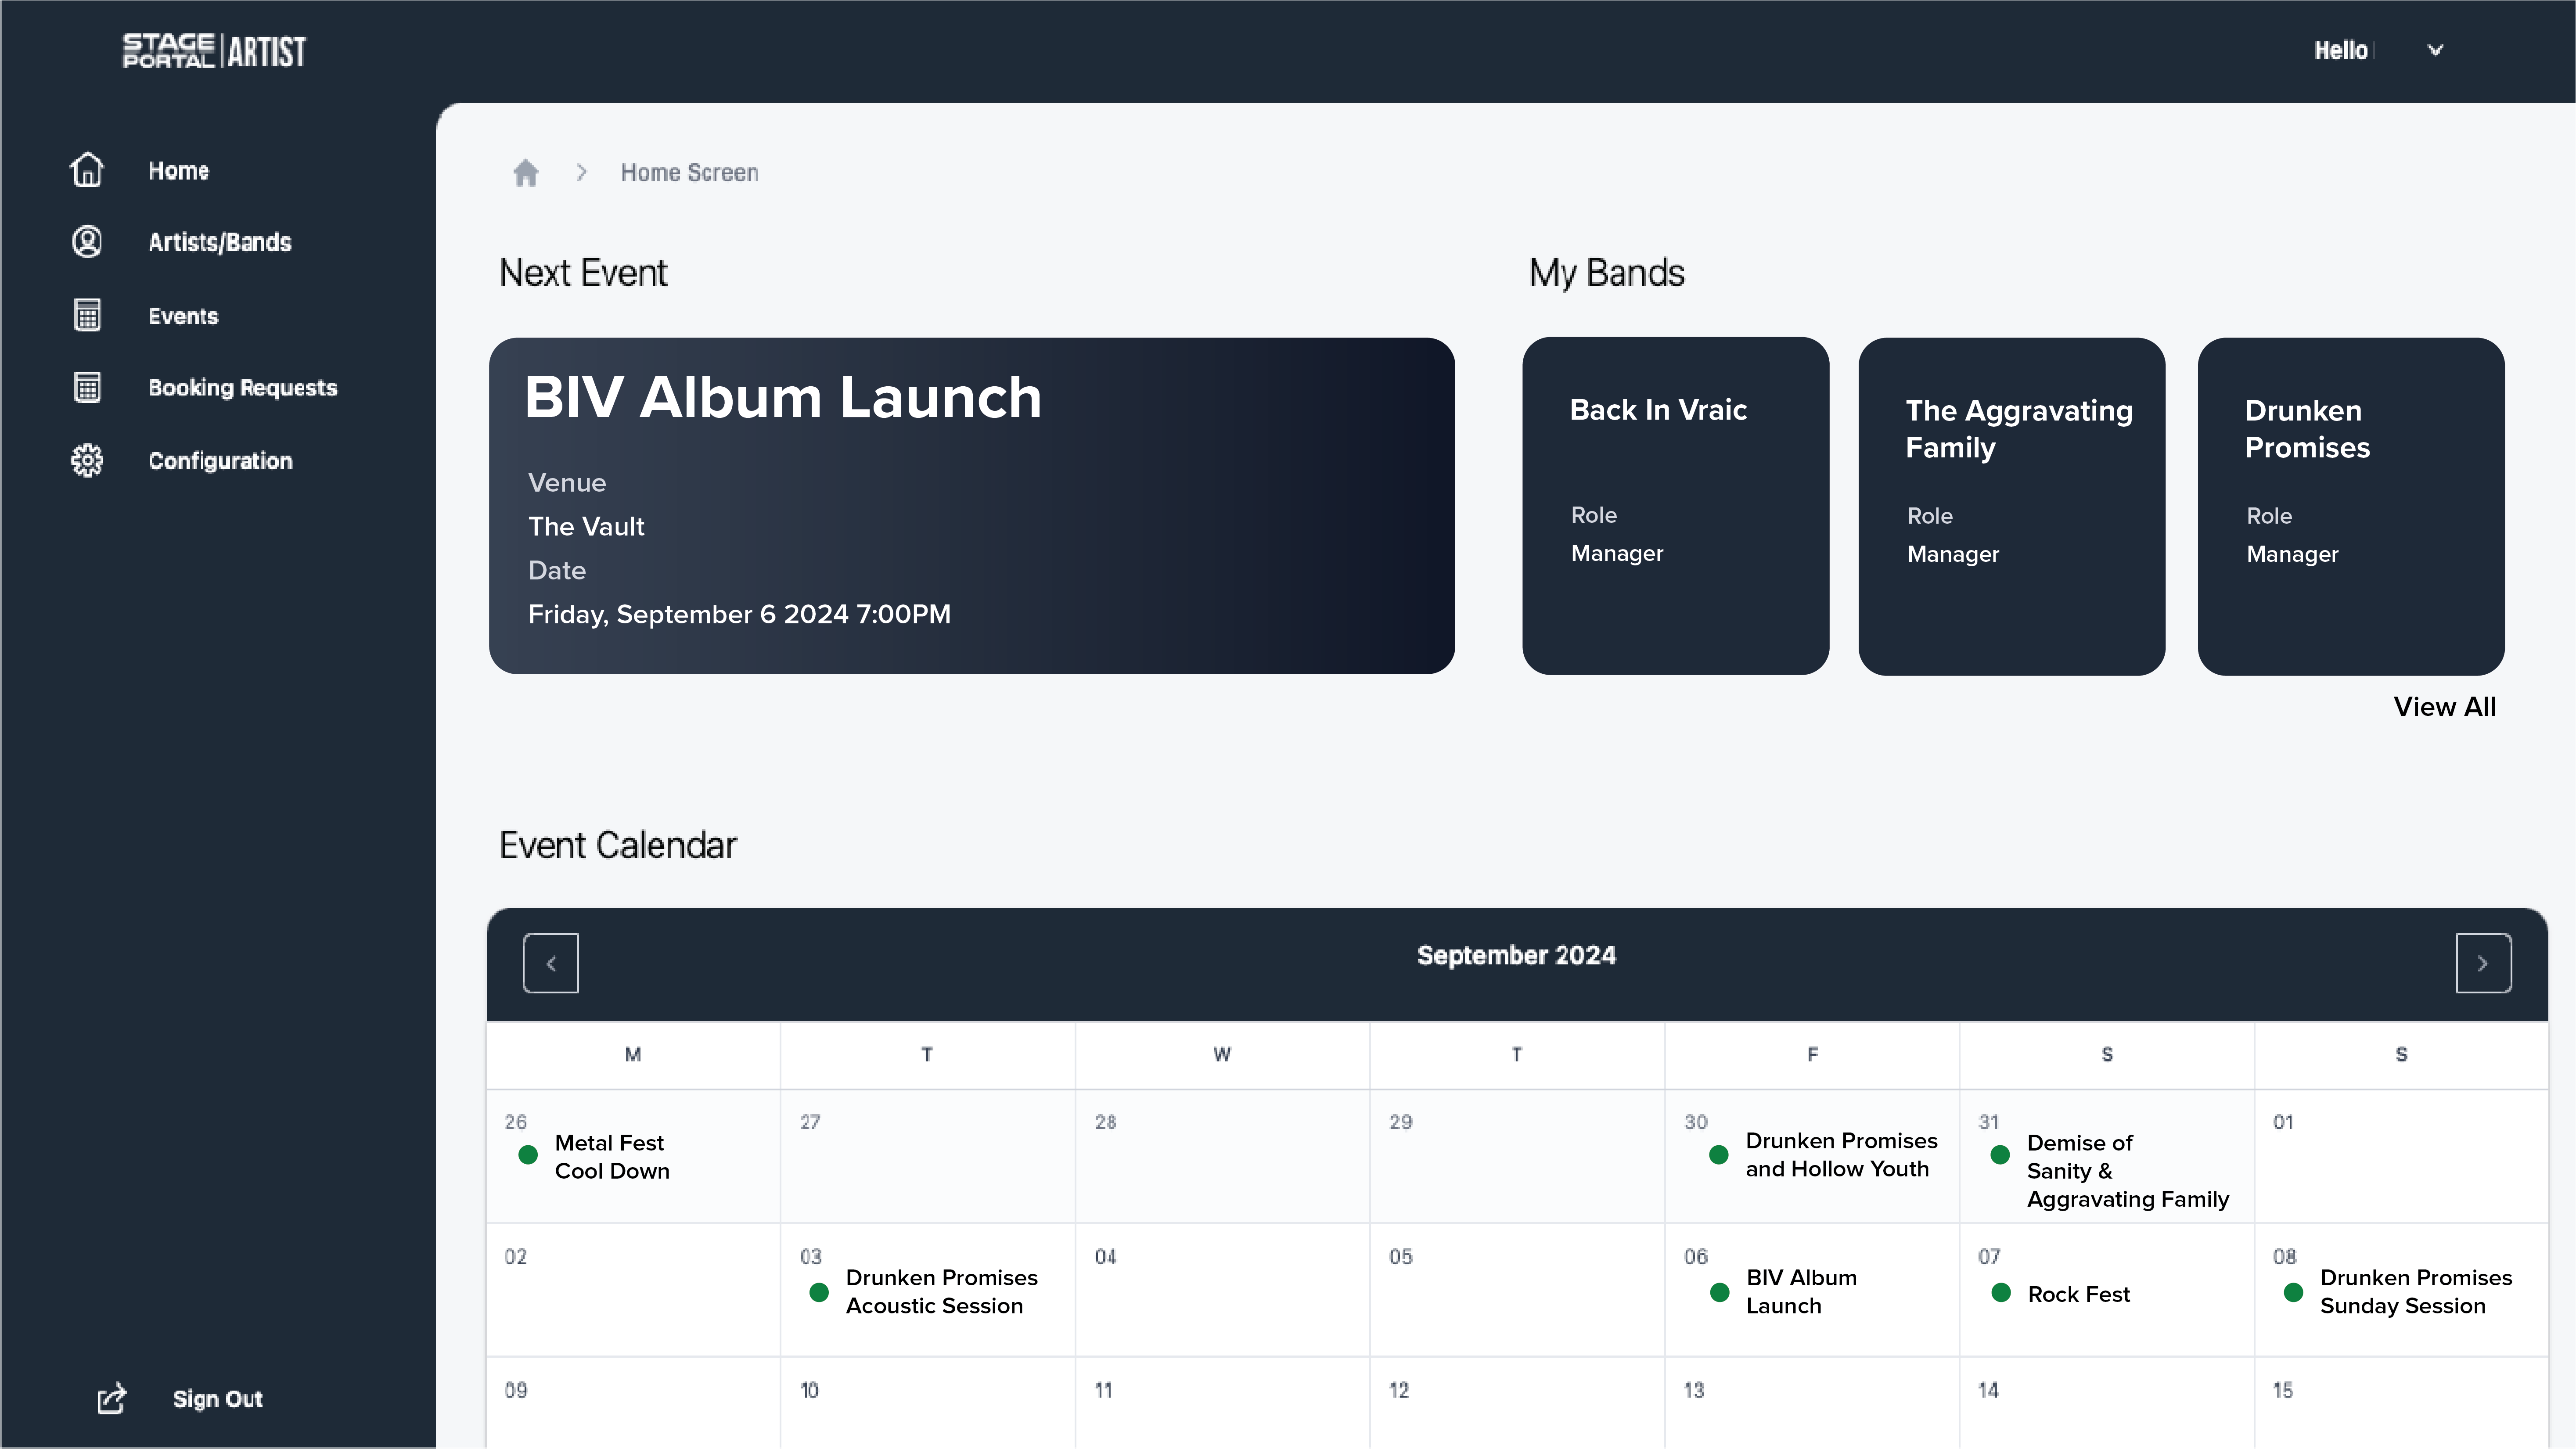This screenshot has width=2576, height=1449.
Task: Click the Stage Portal Artist logo icon
Action: click(x=212, y=50)
